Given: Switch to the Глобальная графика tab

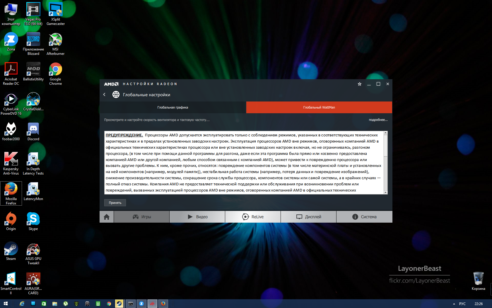Looking at the screenshot, I should (x=173, y=107).
